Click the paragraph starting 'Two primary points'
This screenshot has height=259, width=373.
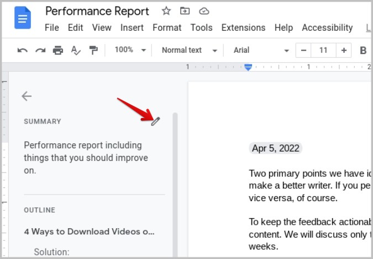tap(309, 186)
